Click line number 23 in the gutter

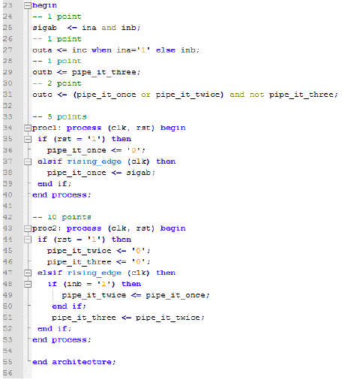click(7, 5)
